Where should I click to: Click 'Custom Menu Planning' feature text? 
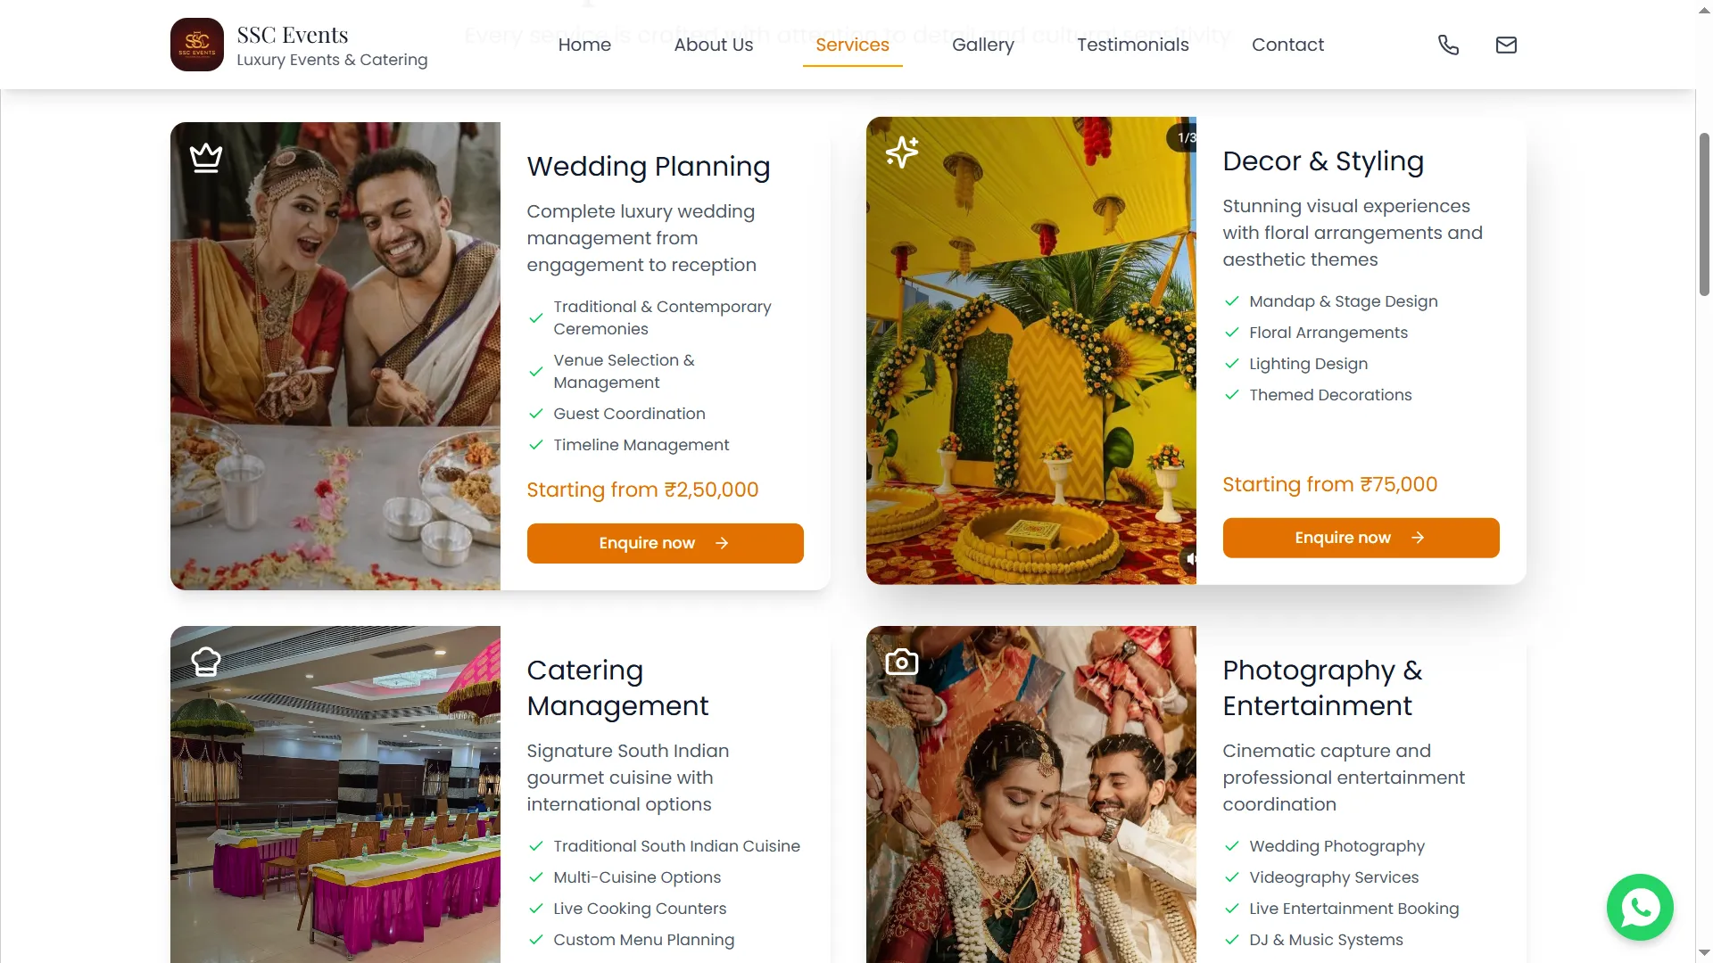643,940
